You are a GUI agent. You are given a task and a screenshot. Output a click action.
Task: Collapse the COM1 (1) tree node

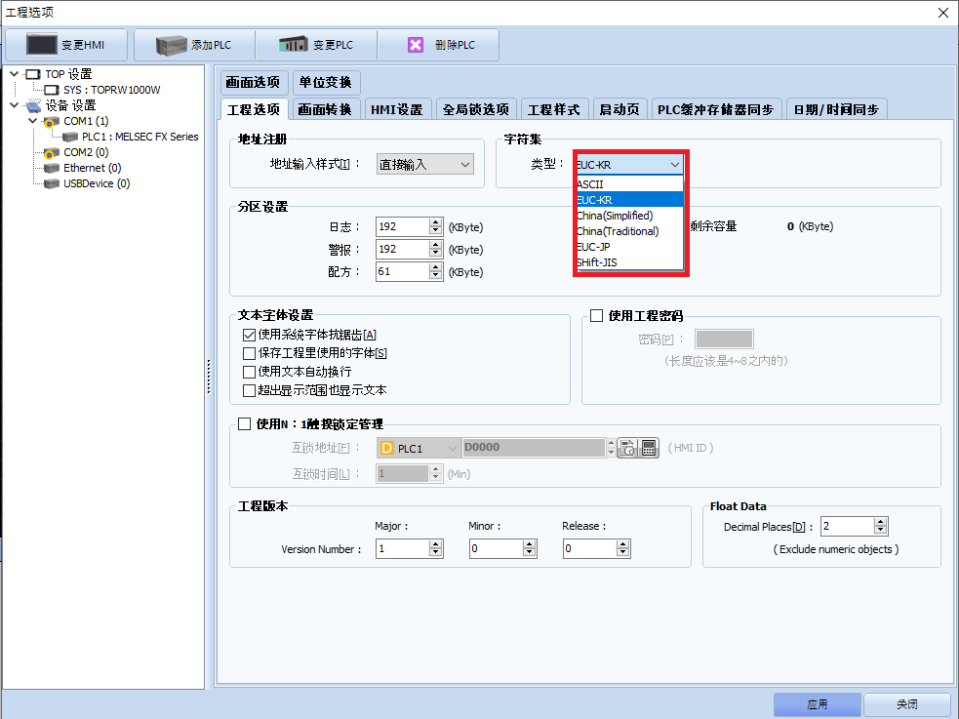tap(32, 121)
